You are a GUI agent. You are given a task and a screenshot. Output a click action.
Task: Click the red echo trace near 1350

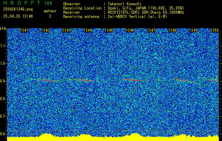point(214,80)
